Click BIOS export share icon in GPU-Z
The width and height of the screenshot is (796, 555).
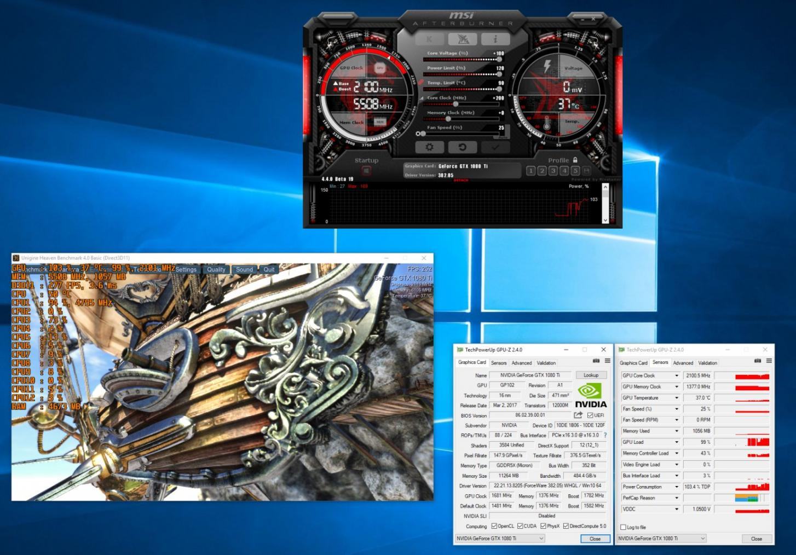coord(578,415)
